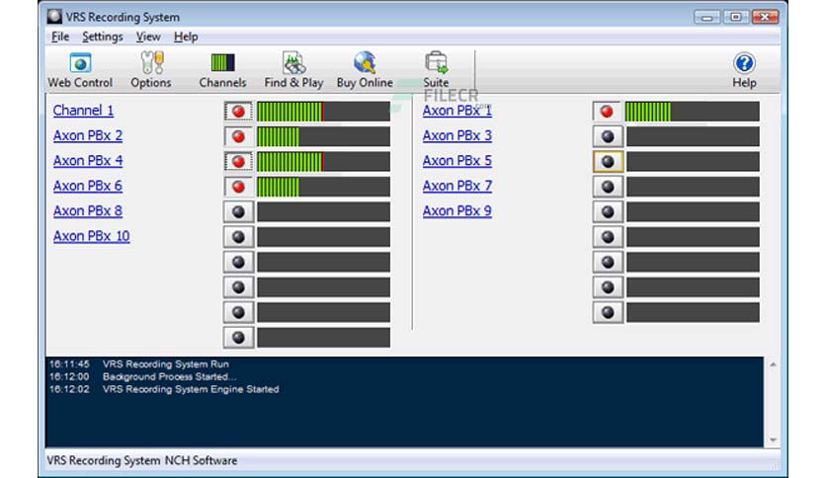Toggle the record button for Axon PBx 1
This screenshot has width=826, height=478.
click(x=608, y=112)
